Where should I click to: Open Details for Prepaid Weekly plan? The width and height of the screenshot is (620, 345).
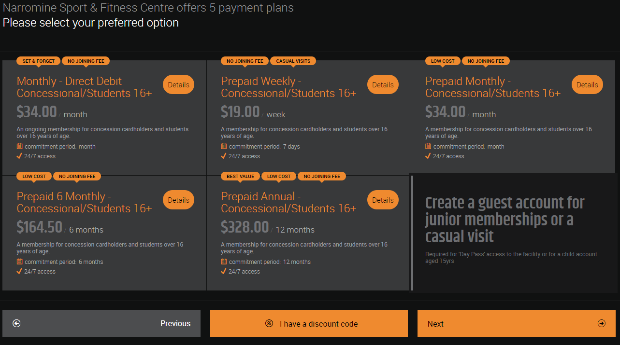click(383, 84)
